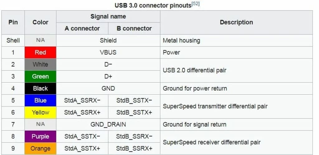
Task: Select the Yellow color swatch
Action: coord(40,112)
